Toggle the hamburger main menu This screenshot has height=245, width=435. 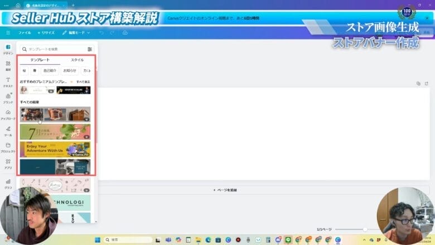pos(8,33)
